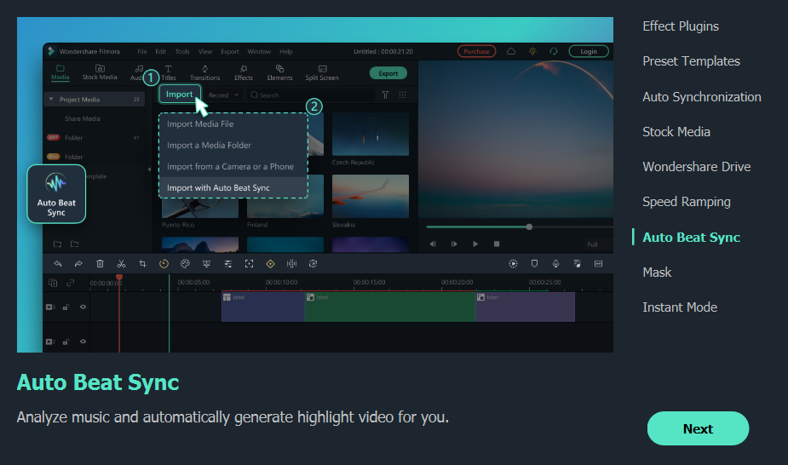Open the View menu
Screen dimensions: 788x465
coord(205,51)
